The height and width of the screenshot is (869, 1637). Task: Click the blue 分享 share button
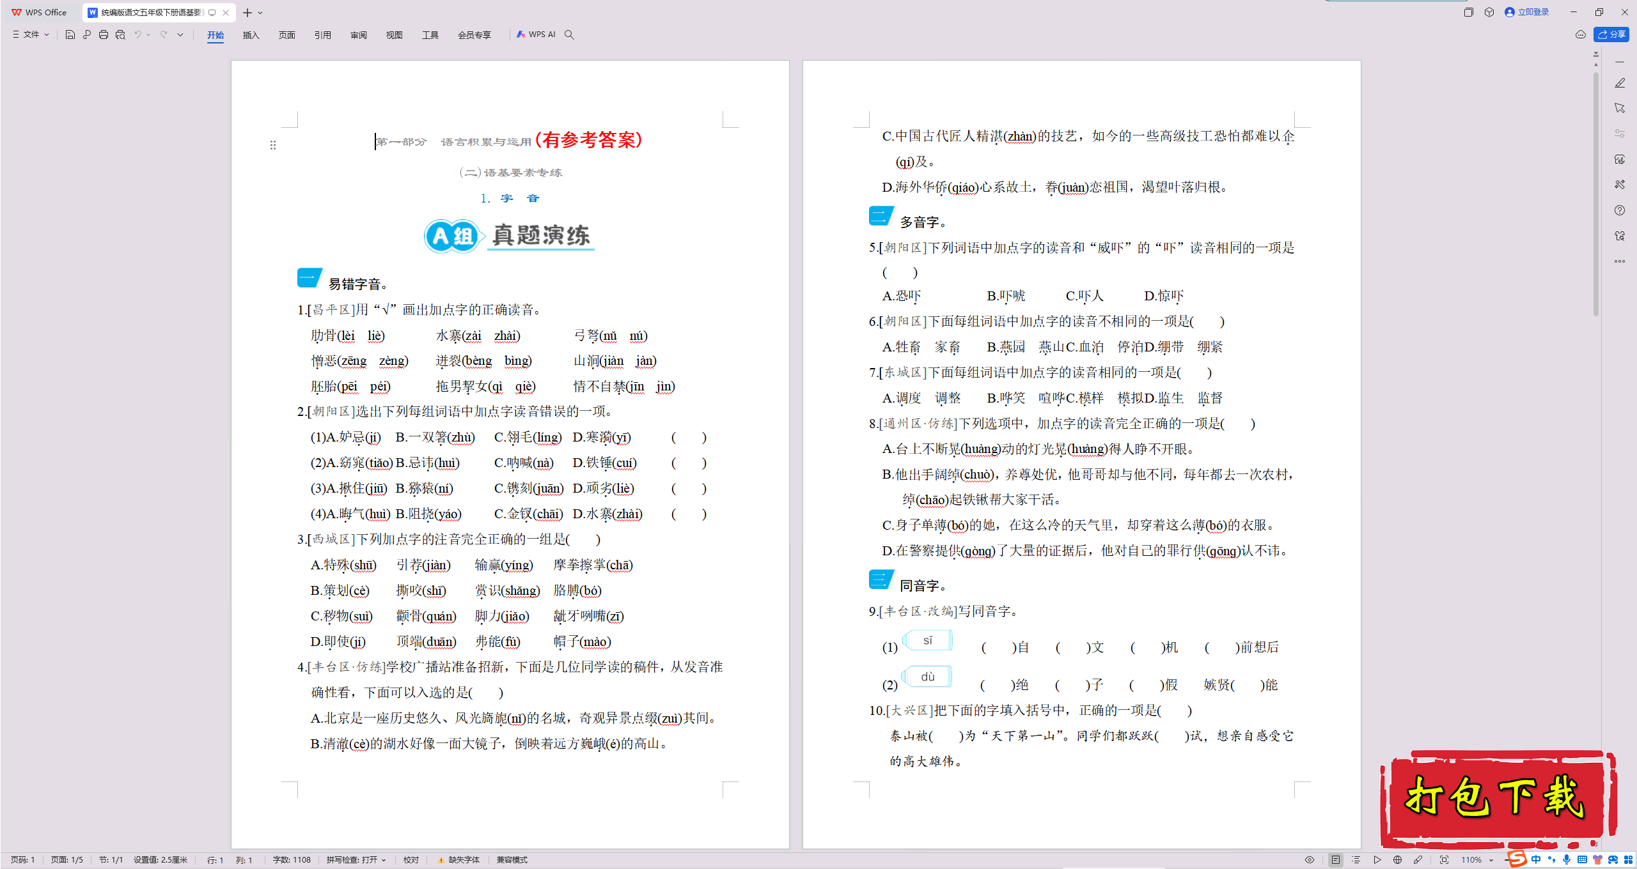click(1611, 35)
